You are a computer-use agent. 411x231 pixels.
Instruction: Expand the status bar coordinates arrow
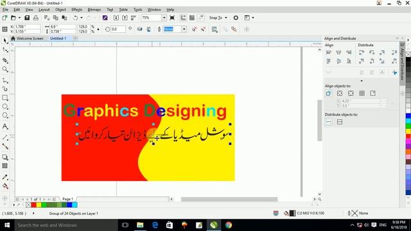click(33, 214)
